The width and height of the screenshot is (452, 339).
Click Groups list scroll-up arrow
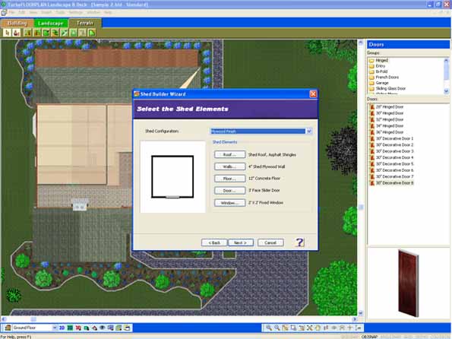[x=446, y=60]
